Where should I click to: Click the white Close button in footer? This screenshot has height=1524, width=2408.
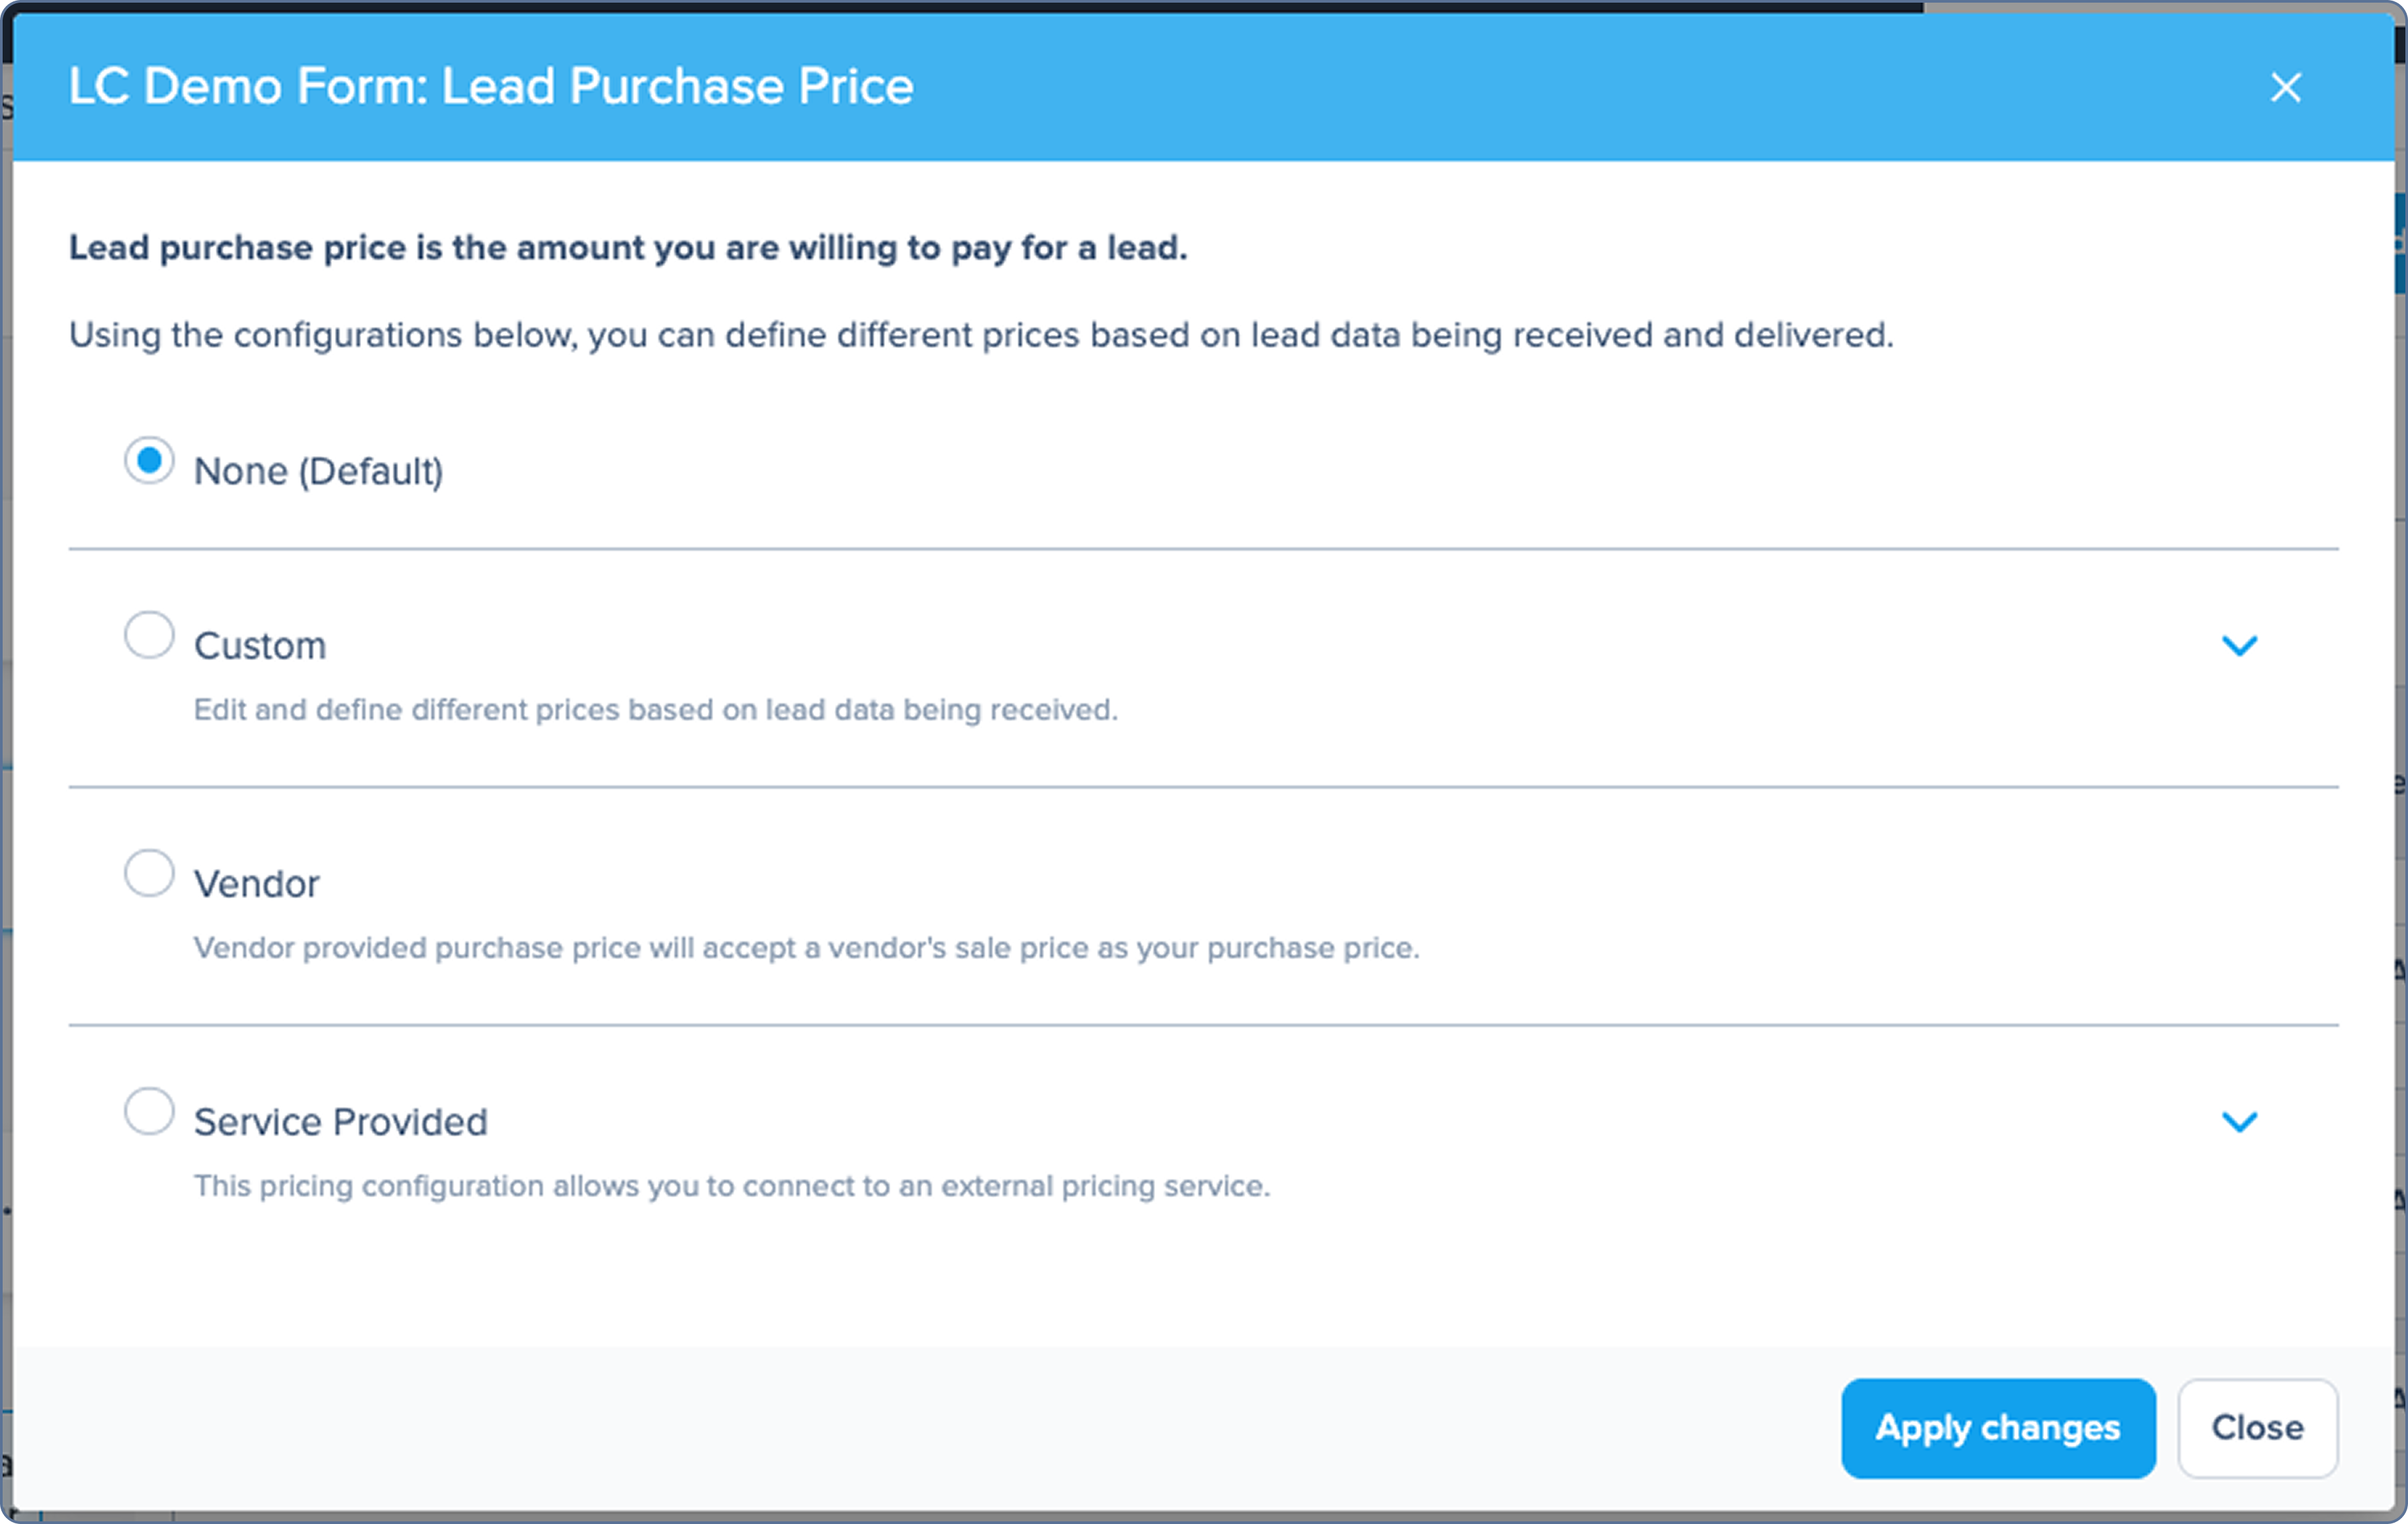coord(2258,1428)
